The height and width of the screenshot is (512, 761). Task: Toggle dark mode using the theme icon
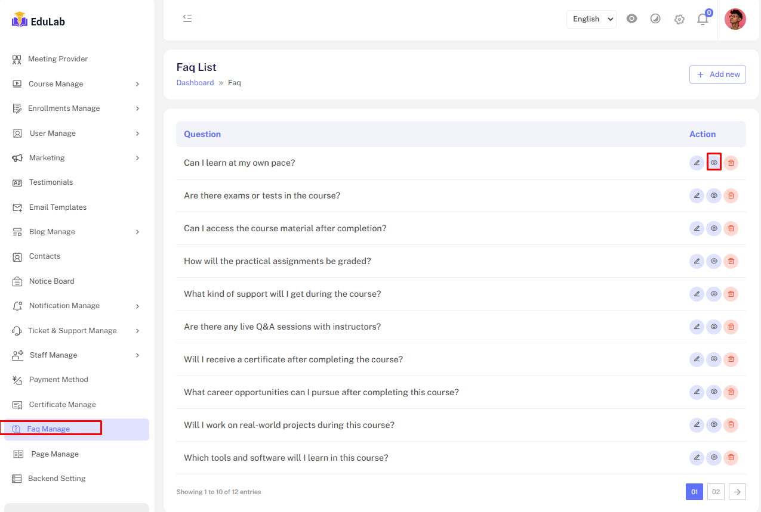click(x=655, y=19)
